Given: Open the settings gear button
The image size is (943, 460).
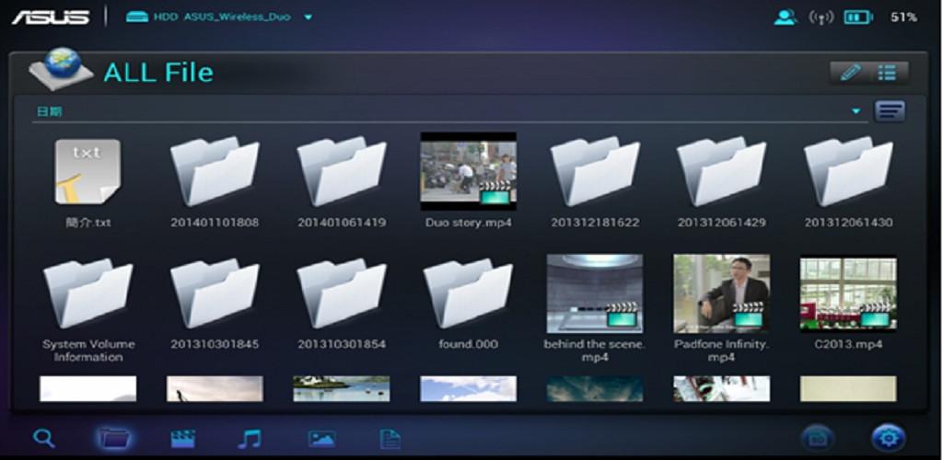Looking at the screenshot, I should 889,438.
